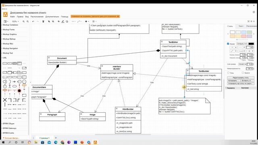Screen dimensions: 258x145
Task: Expand the Mockup Forms section
Action: coord(8,29)
